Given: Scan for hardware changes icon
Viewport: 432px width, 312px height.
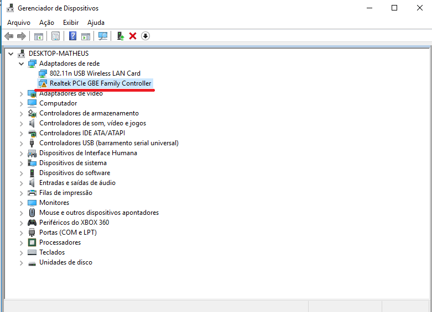Looking at the screenshot, I should [103, 36].
